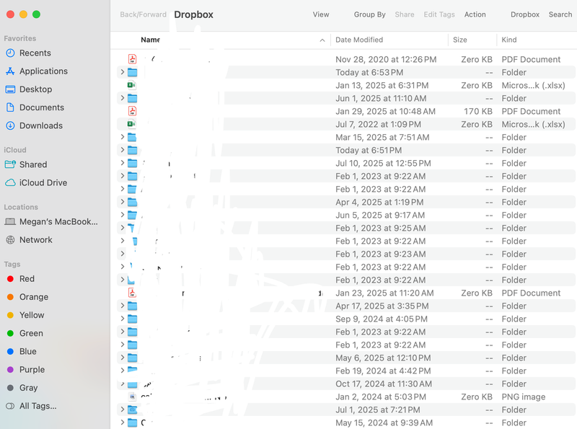Expand the folder modified Today at 6:53 PM
577x429 pixels.
coord(122,72)
